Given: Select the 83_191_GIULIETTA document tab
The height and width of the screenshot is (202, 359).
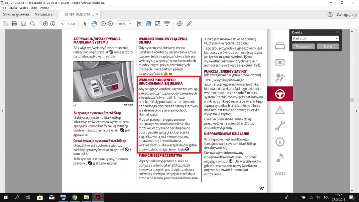Looking at the screenshot, I should (79, 14).
